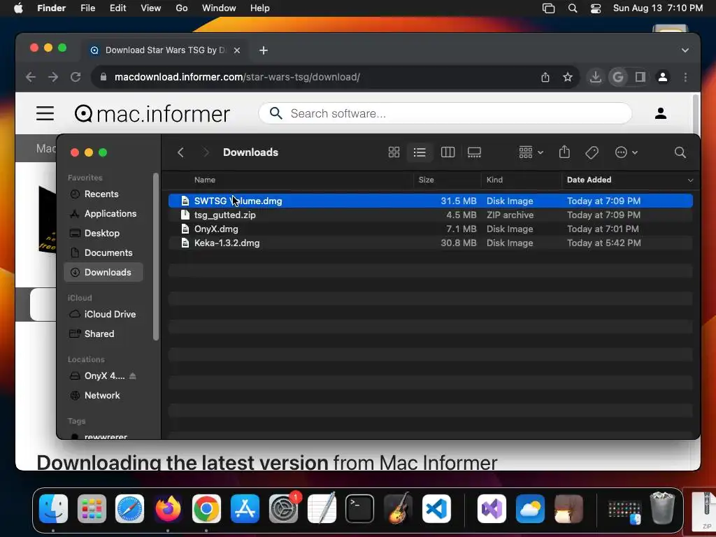The height and width of the screenshot is (537, 716).
Task: Open System Settings from the Dock
Action: pyautogui.click(x=283, y=509)
